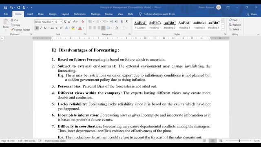Screen dimensions: 261x147
Task: Save the document with the floppy icon
Action: click(5, 7)
